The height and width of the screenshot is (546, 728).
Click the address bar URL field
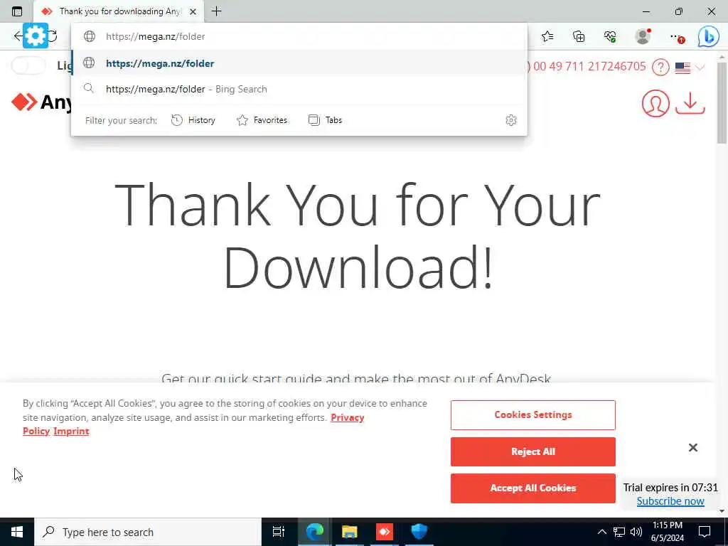click(x=299, y=36)
